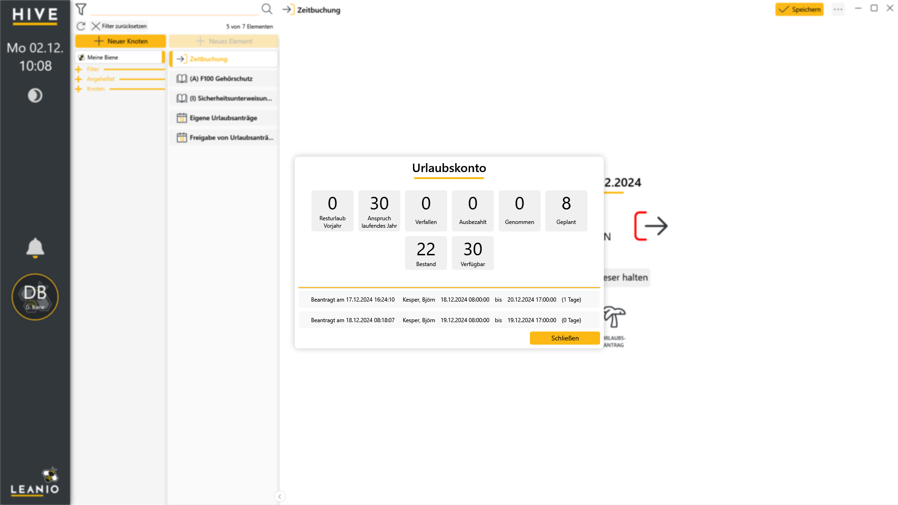Viewport: 898px width, 505px height.
Task: Click the filter funnel icon
Action: point(81,9)
